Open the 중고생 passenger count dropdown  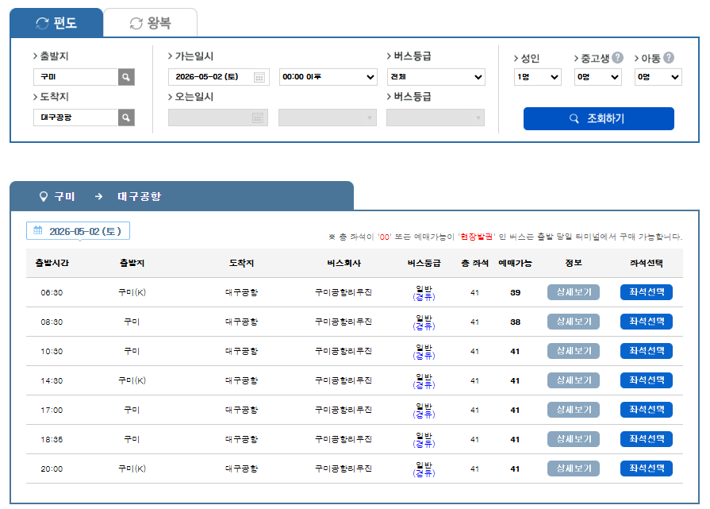point(597,77)
